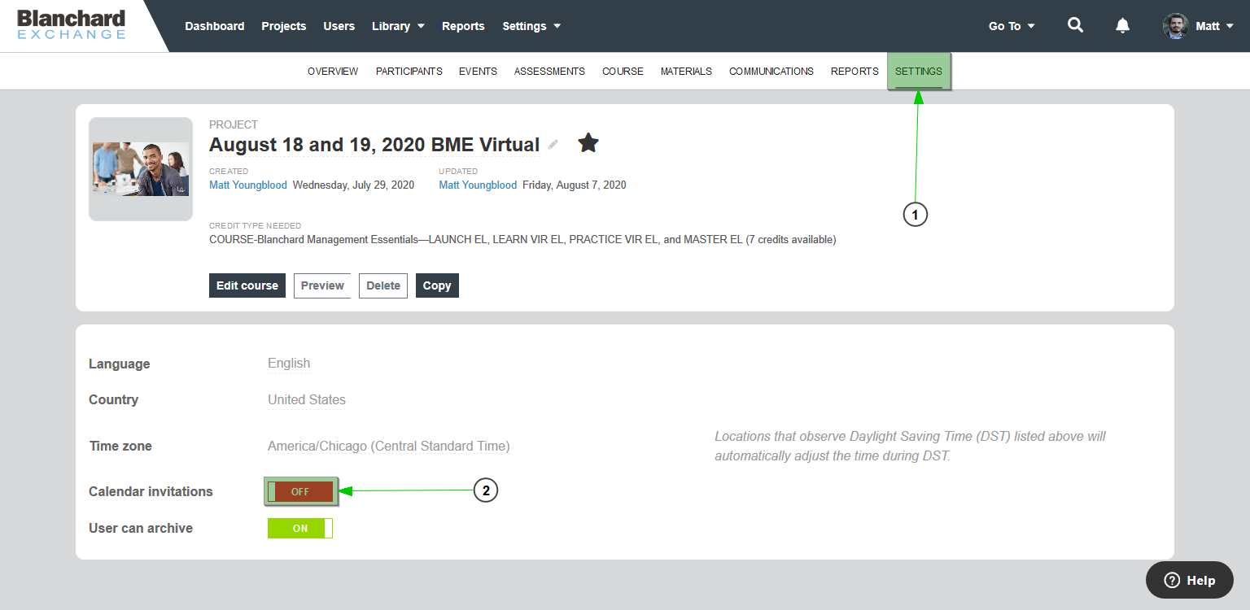The image size is (1250, 610).
Task: Turn on Calendar invitations switch
Action: tap(300, 491)
